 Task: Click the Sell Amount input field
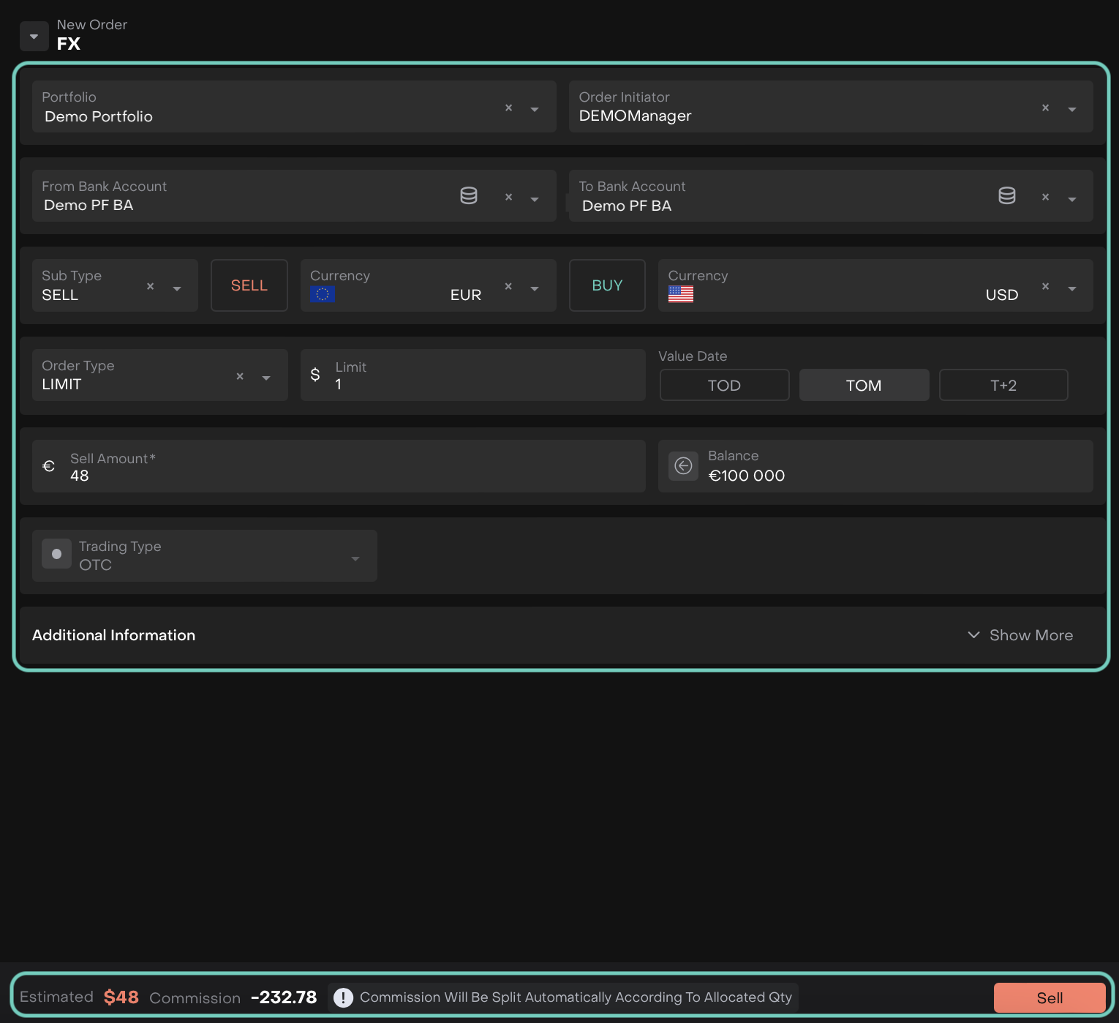[x=351, y=475]
